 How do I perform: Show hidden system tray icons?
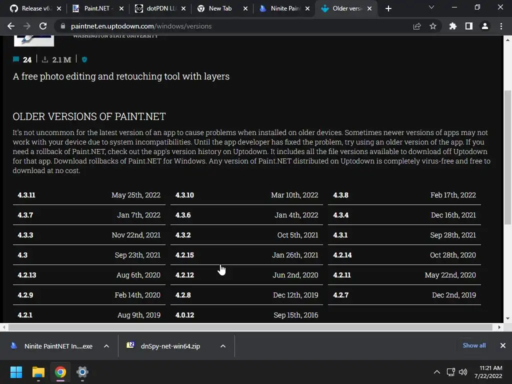click(436, 372)
